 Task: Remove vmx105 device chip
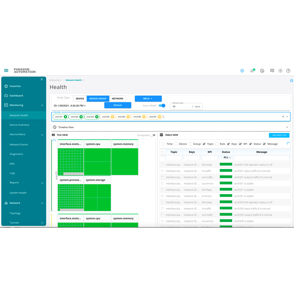tap(128, 117)
